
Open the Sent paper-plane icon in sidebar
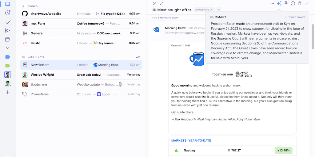click(8, 30)
